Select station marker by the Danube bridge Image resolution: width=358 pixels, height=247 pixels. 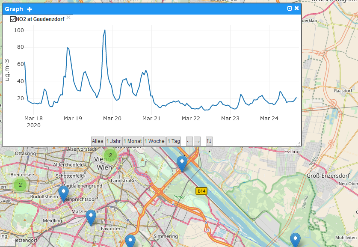[x=182, y=164]
